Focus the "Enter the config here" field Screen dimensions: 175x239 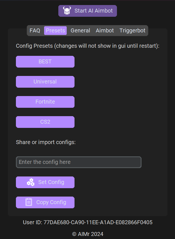click(78, 162)
